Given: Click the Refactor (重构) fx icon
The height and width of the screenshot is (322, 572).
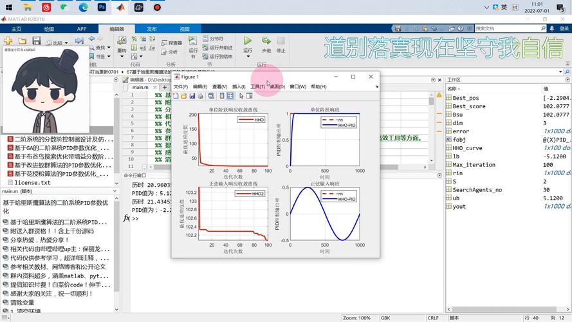Looking at the screenshot, I should tap(122, 41).
